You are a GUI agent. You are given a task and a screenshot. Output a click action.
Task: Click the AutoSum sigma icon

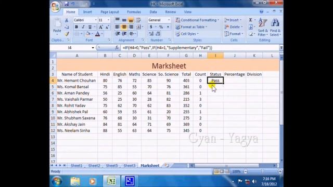251,20
